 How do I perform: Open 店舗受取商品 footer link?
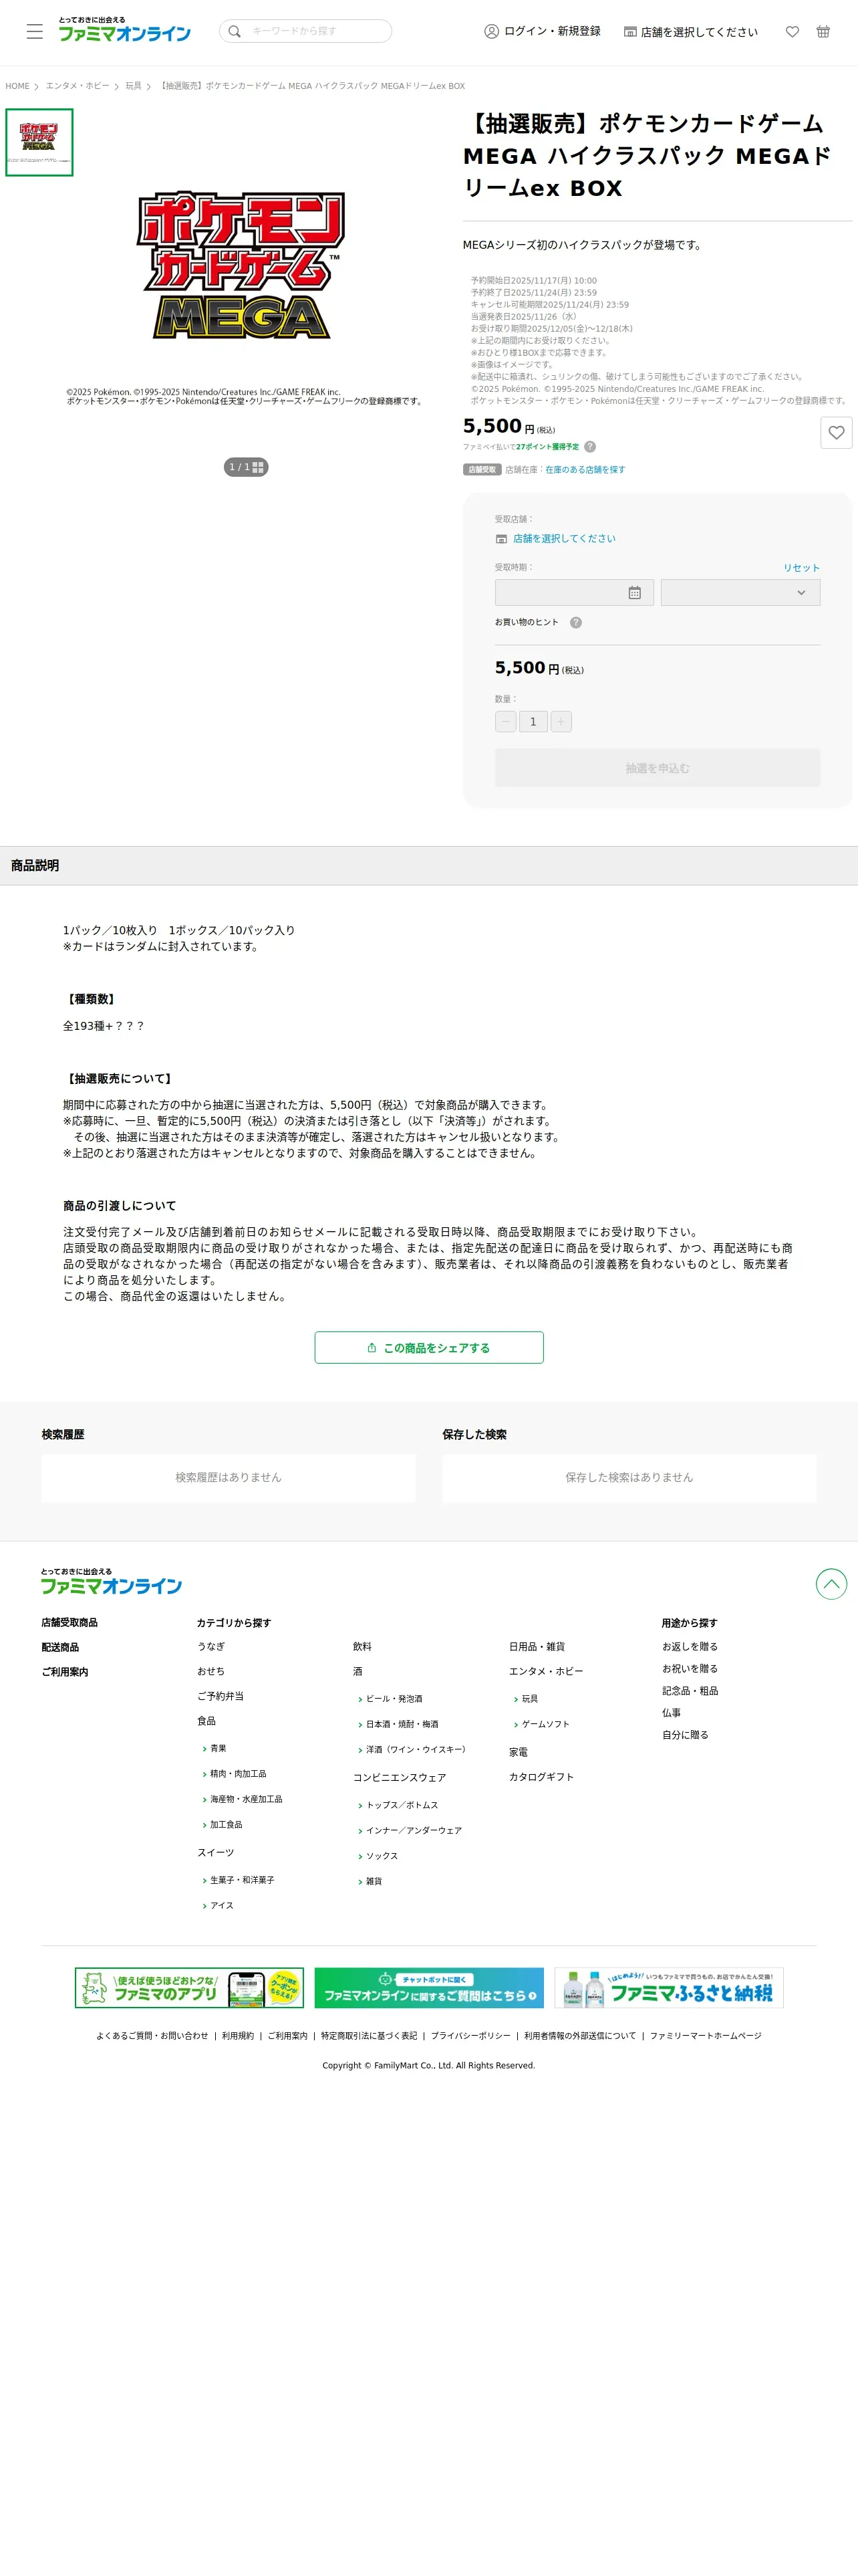[x=69, y=1622]
